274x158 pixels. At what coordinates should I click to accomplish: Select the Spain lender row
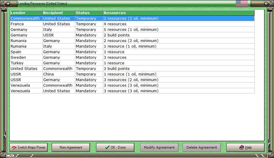[132, 52]
